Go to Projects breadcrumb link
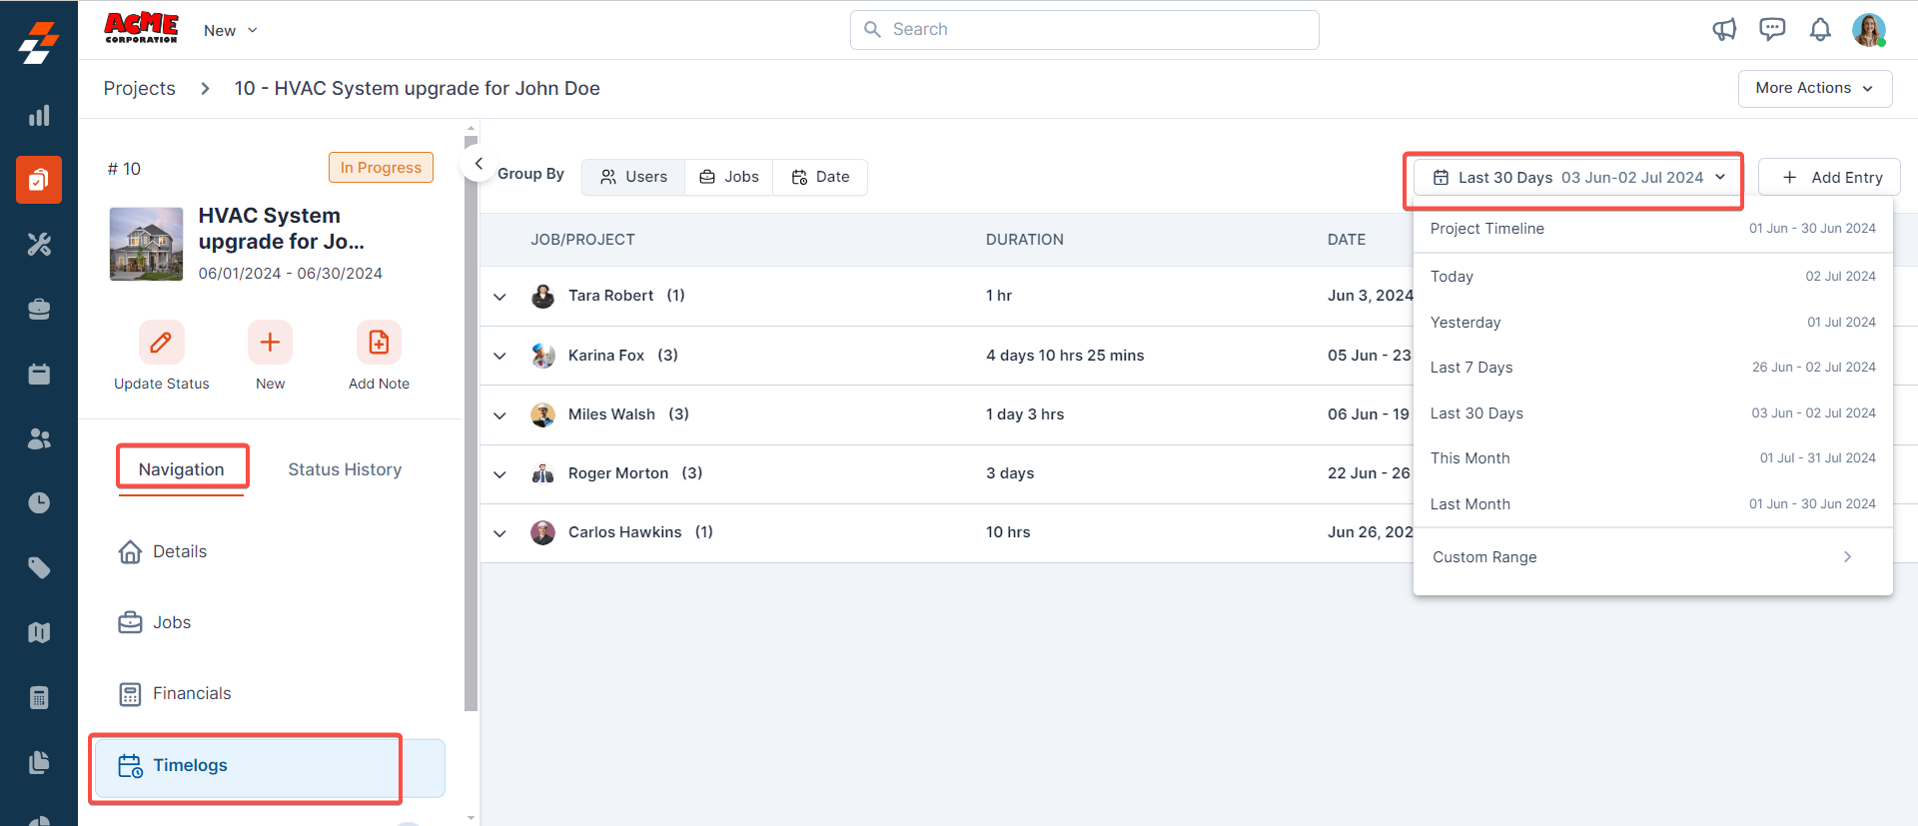Image resolution: width=1918 pixels, height=826 pixels. (x=140, y=88)
